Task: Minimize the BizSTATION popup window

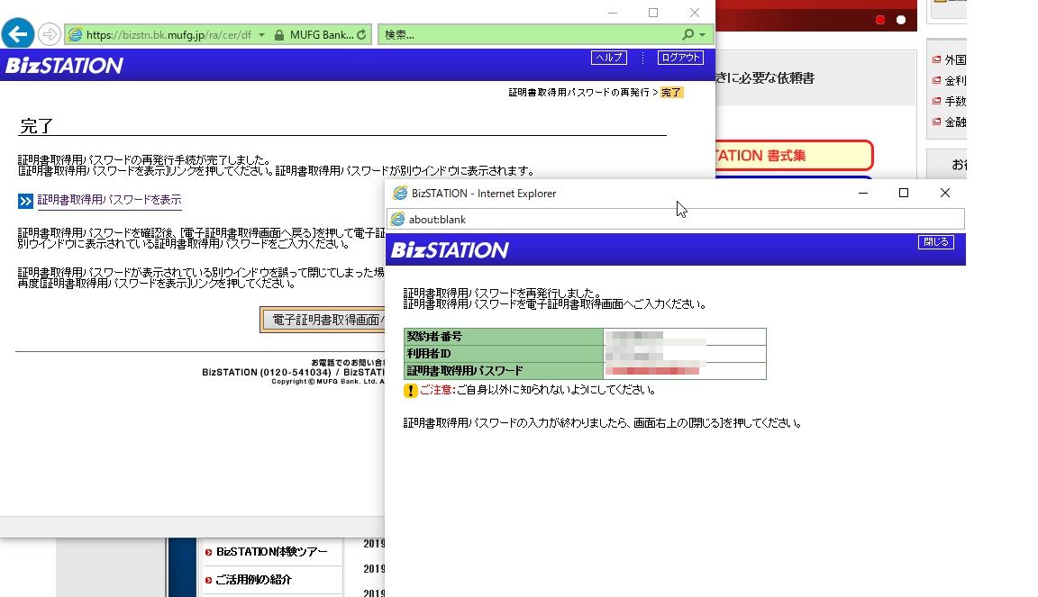Action: click(x=862, y=193)
